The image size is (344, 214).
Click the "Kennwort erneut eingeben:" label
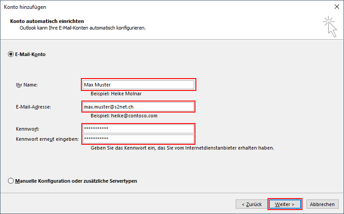pos(47,139)
